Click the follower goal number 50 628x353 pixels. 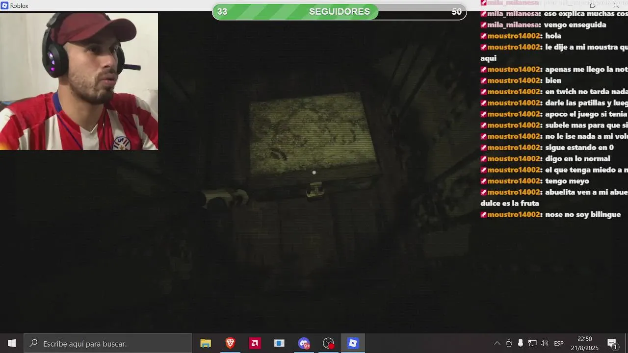pyautogui.click(x=456, y=12)
